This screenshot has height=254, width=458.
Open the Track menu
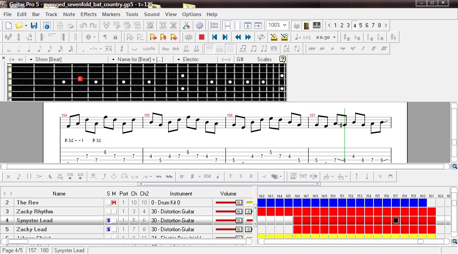click(x=51, y=14)
